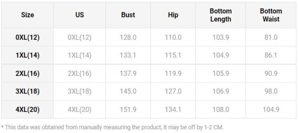The height and width of the screenshot is (133, 298).
Task: Select the Hip column header
Action: tap(173, 15)
